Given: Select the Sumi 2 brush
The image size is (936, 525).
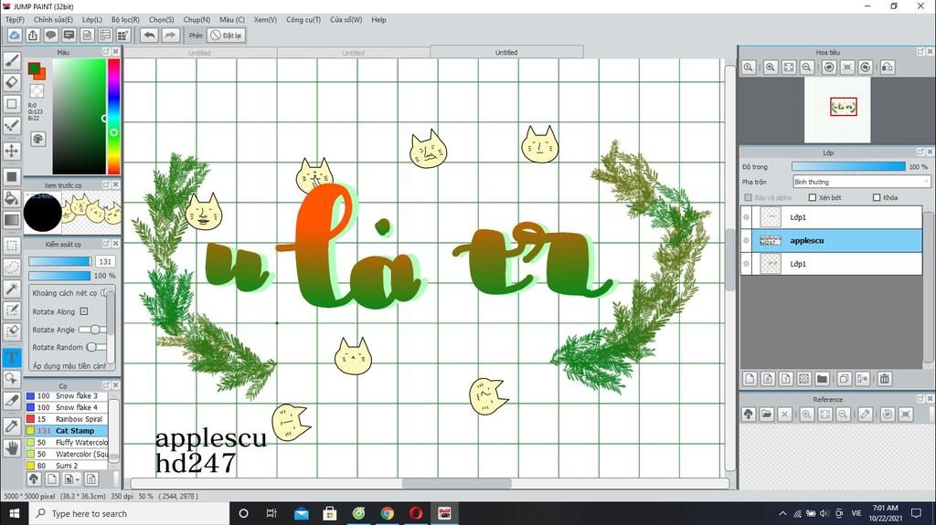Looking at the screenshot, I should click(x=66, y=466).
